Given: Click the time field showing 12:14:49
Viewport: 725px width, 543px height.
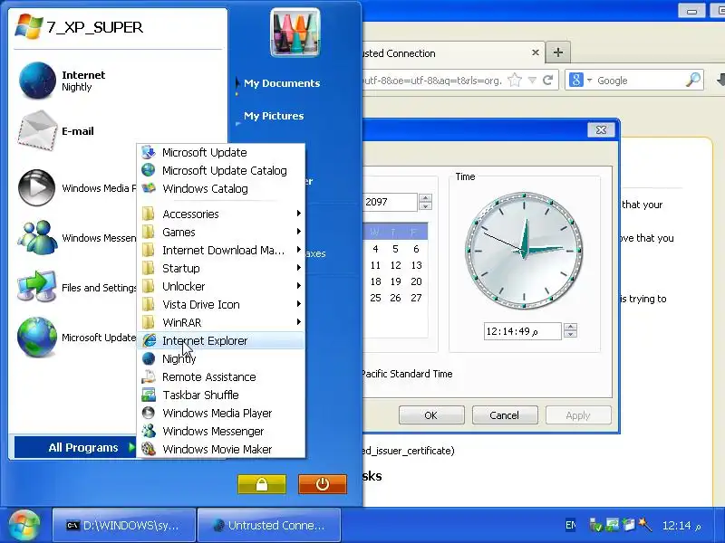Looking at the screenshot, I should click(523, 331).
